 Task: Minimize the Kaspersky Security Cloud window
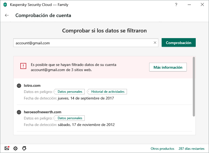[189, 5]
